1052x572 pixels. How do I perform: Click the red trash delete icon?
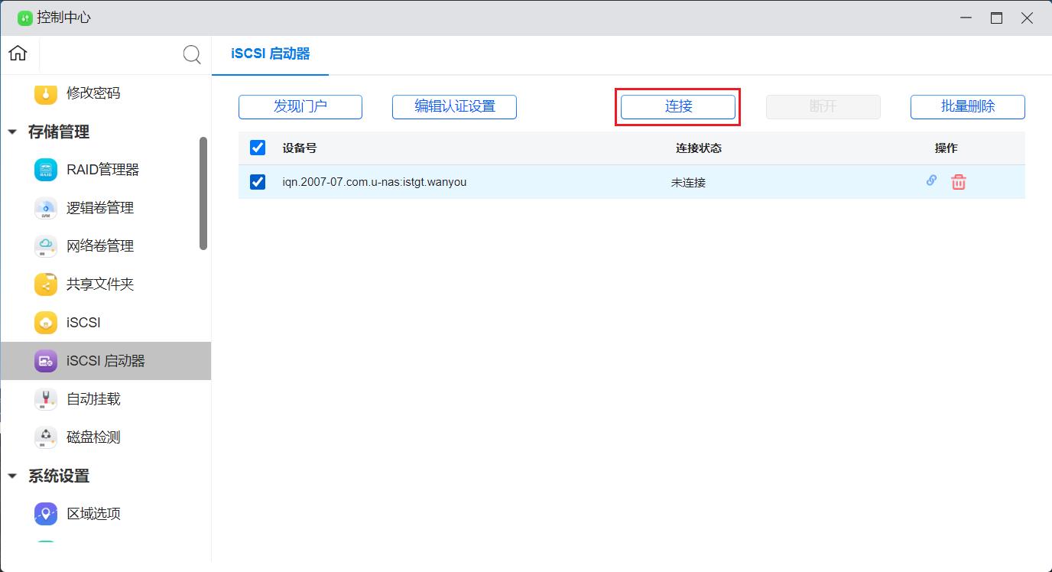pos(958,182)
